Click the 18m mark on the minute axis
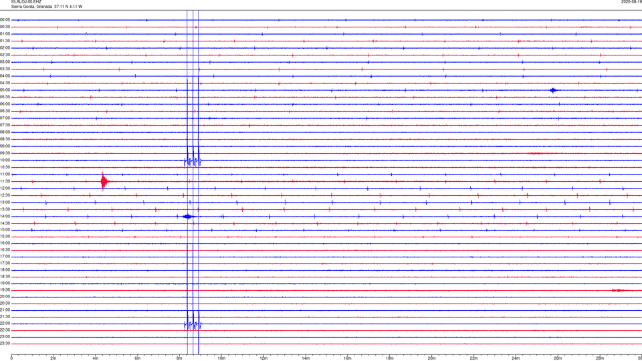642x361 pixels. 390,358
